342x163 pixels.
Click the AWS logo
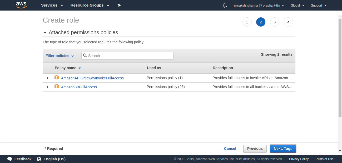(x=21, y=5)
